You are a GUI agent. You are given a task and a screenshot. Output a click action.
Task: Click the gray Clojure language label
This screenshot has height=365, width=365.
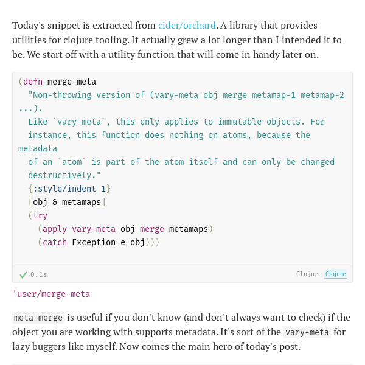(308, 274)
